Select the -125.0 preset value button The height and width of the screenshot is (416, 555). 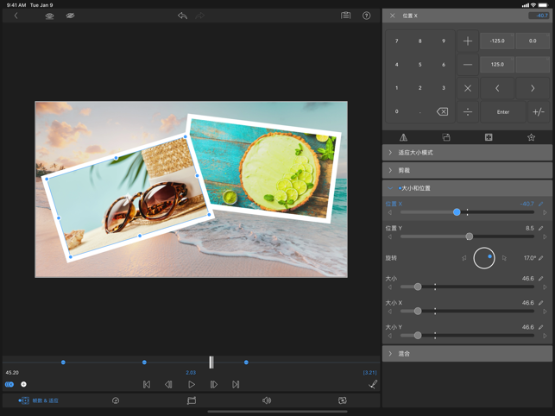(x=497, y=41)
